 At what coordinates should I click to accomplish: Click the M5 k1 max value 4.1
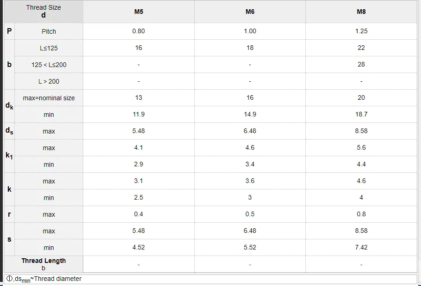click(x=138, y=147)
